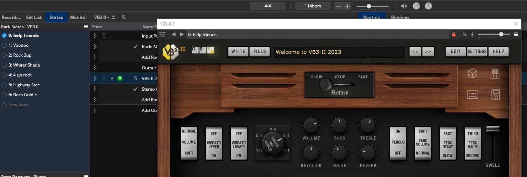
Task: Switch to the Monitor tab
Action: tap(79, 17)
